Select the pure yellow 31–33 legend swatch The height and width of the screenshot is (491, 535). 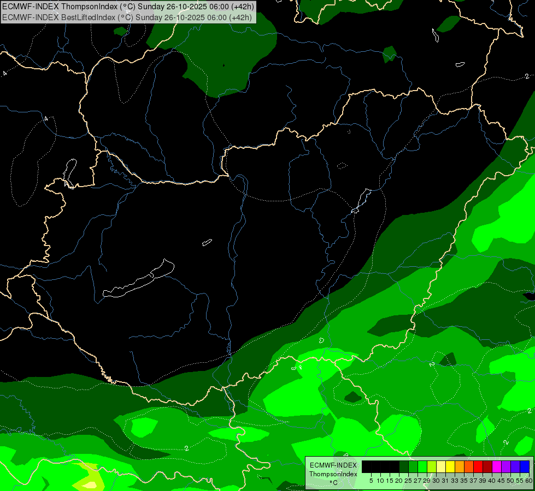click(450, 466)
